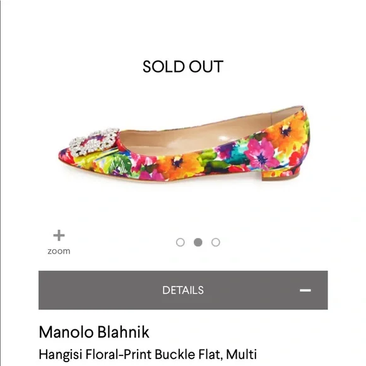Click the word 'Hangisi' in product title

pyautogui.click(x=60, y=355)
